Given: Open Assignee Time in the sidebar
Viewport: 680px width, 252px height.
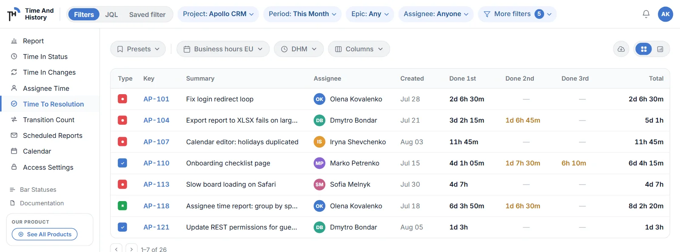Looking at the screenshot, I should (50, 88).
